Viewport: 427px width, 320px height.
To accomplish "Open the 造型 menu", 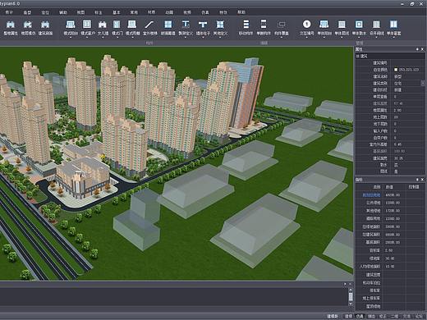I will (x=27, y=12).
